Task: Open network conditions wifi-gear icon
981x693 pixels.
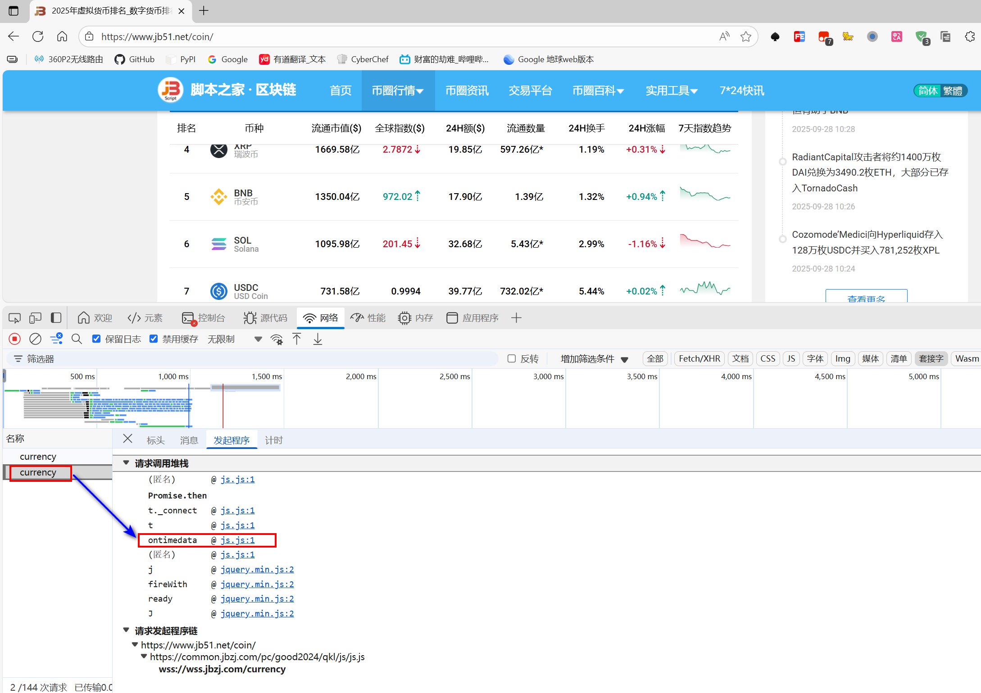Action: click(277, 339)
